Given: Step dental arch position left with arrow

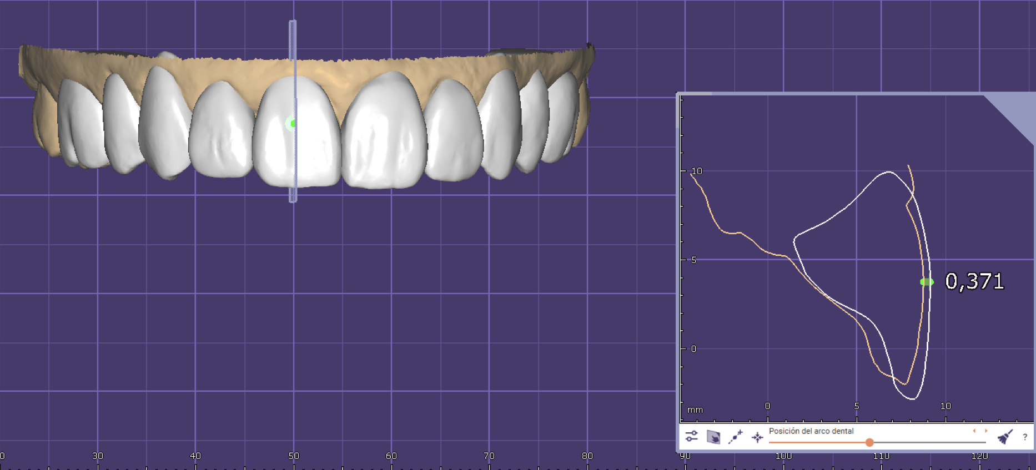Looking at the screenshot, I should 974,431.
